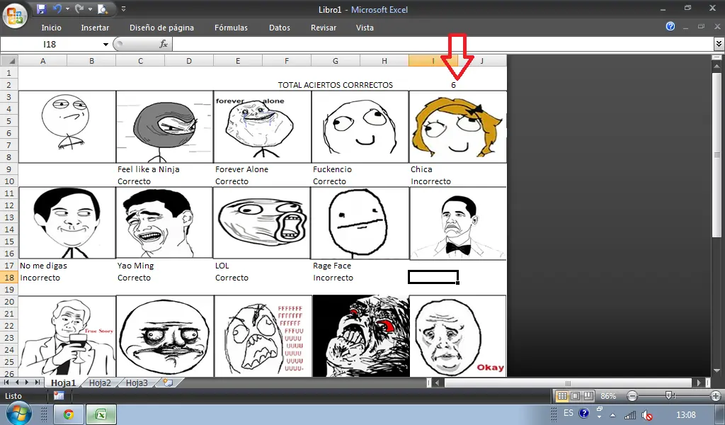This screenshot has height=425, width=725.
Task: Switch to Normal view button
Action: click(x=561, y=396)
